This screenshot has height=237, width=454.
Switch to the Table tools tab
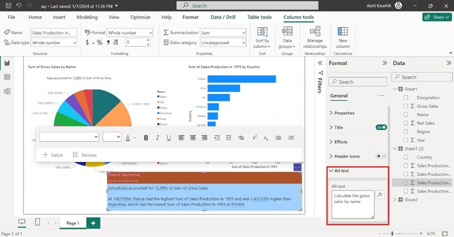coord(259,18)
